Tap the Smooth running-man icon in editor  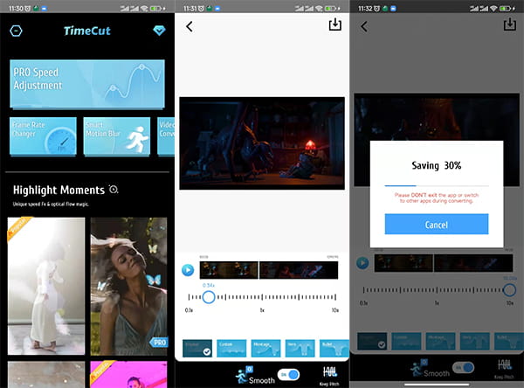point(244,375)
